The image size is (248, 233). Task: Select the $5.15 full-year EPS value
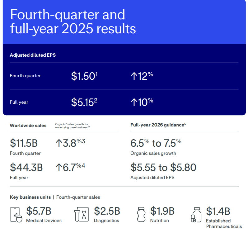coord(82,102)
